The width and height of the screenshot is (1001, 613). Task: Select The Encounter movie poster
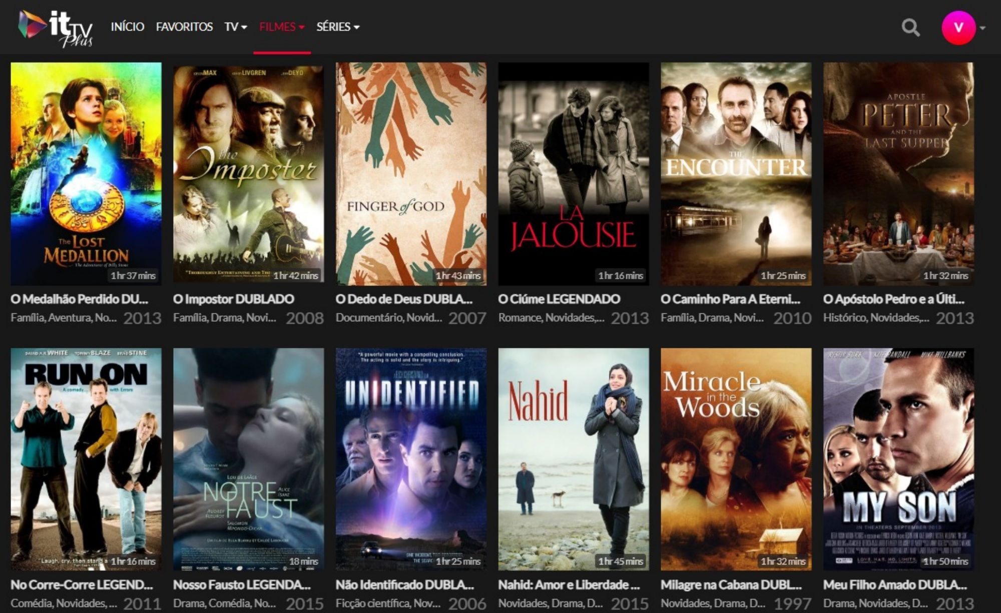pyautogui.click(x=736, y=173)
